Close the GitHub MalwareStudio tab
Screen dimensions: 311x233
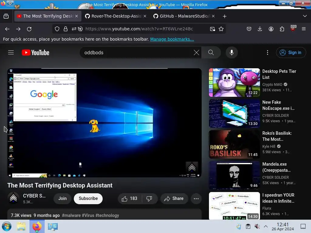pyautogui.click(x=213, y=16)
